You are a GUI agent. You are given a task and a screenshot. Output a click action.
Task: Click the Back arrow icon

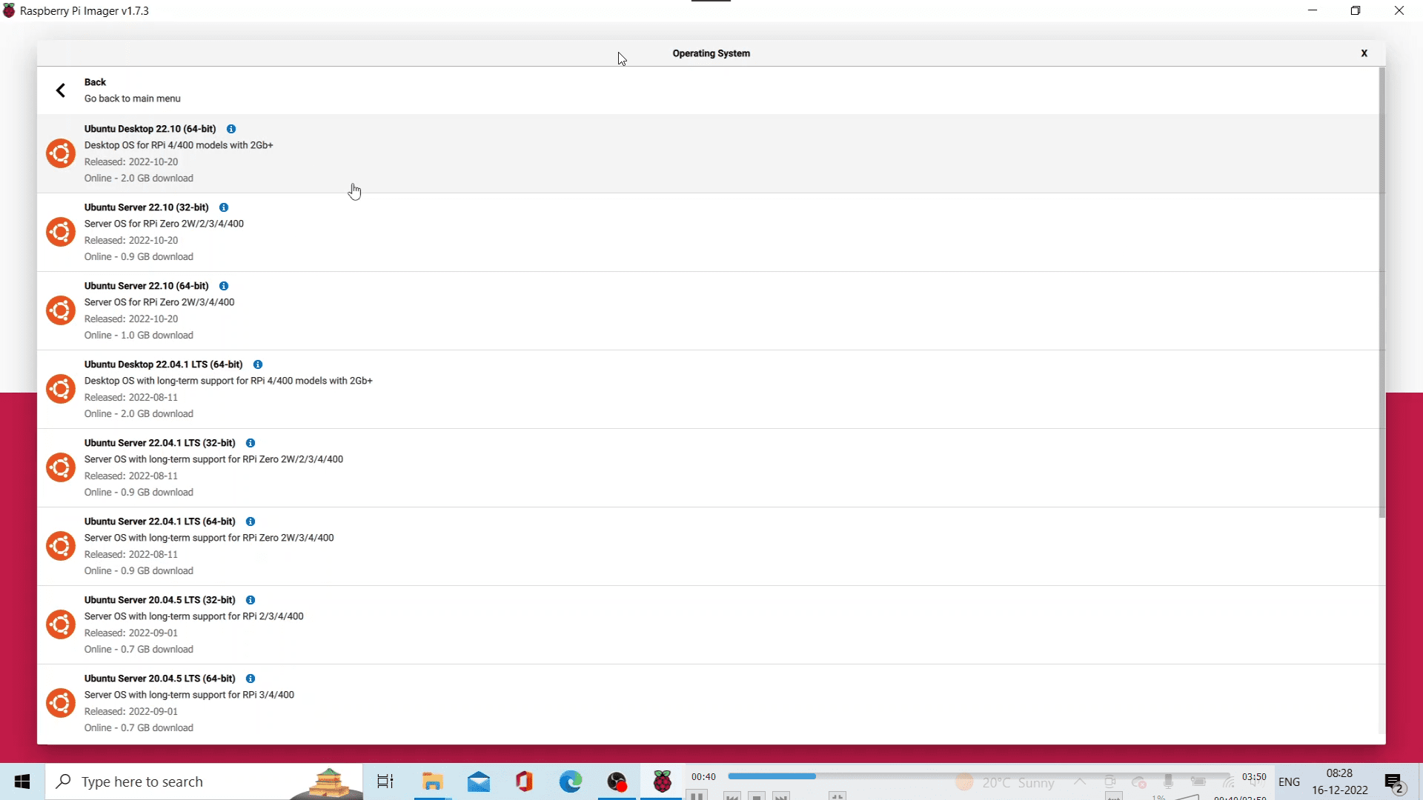61,90
